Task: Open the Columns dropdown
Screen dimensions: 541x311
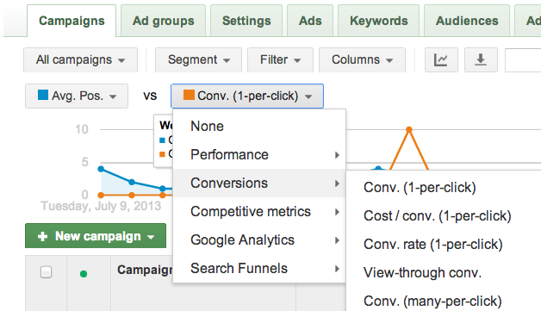Action: tap(362, 60)
